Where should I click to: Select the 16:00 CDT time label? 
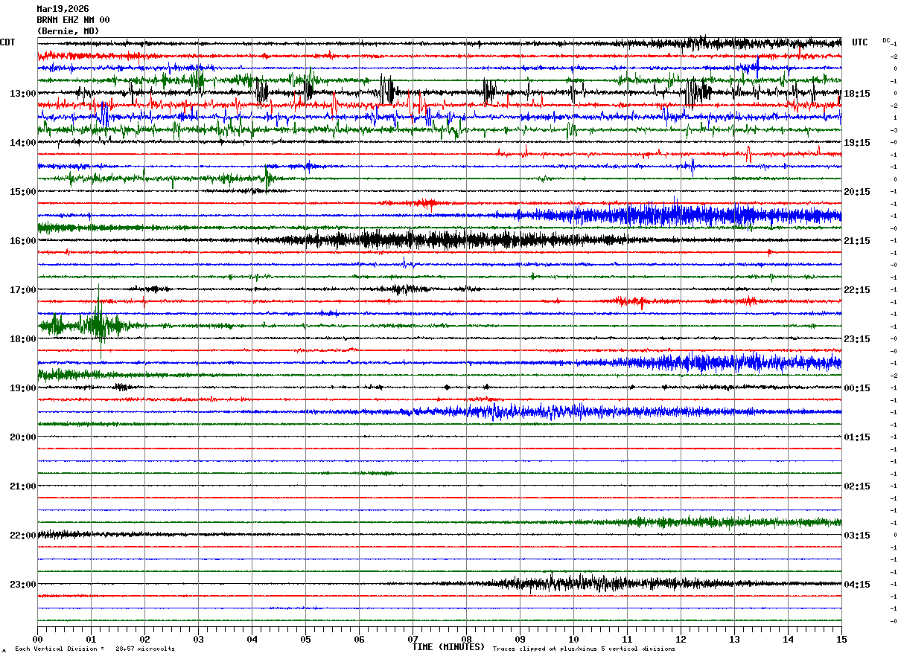[x=22, y=241]
